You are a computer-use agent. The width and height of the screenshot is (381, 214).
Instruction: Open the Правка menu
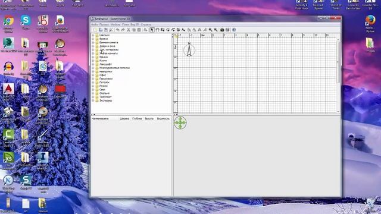104,24
